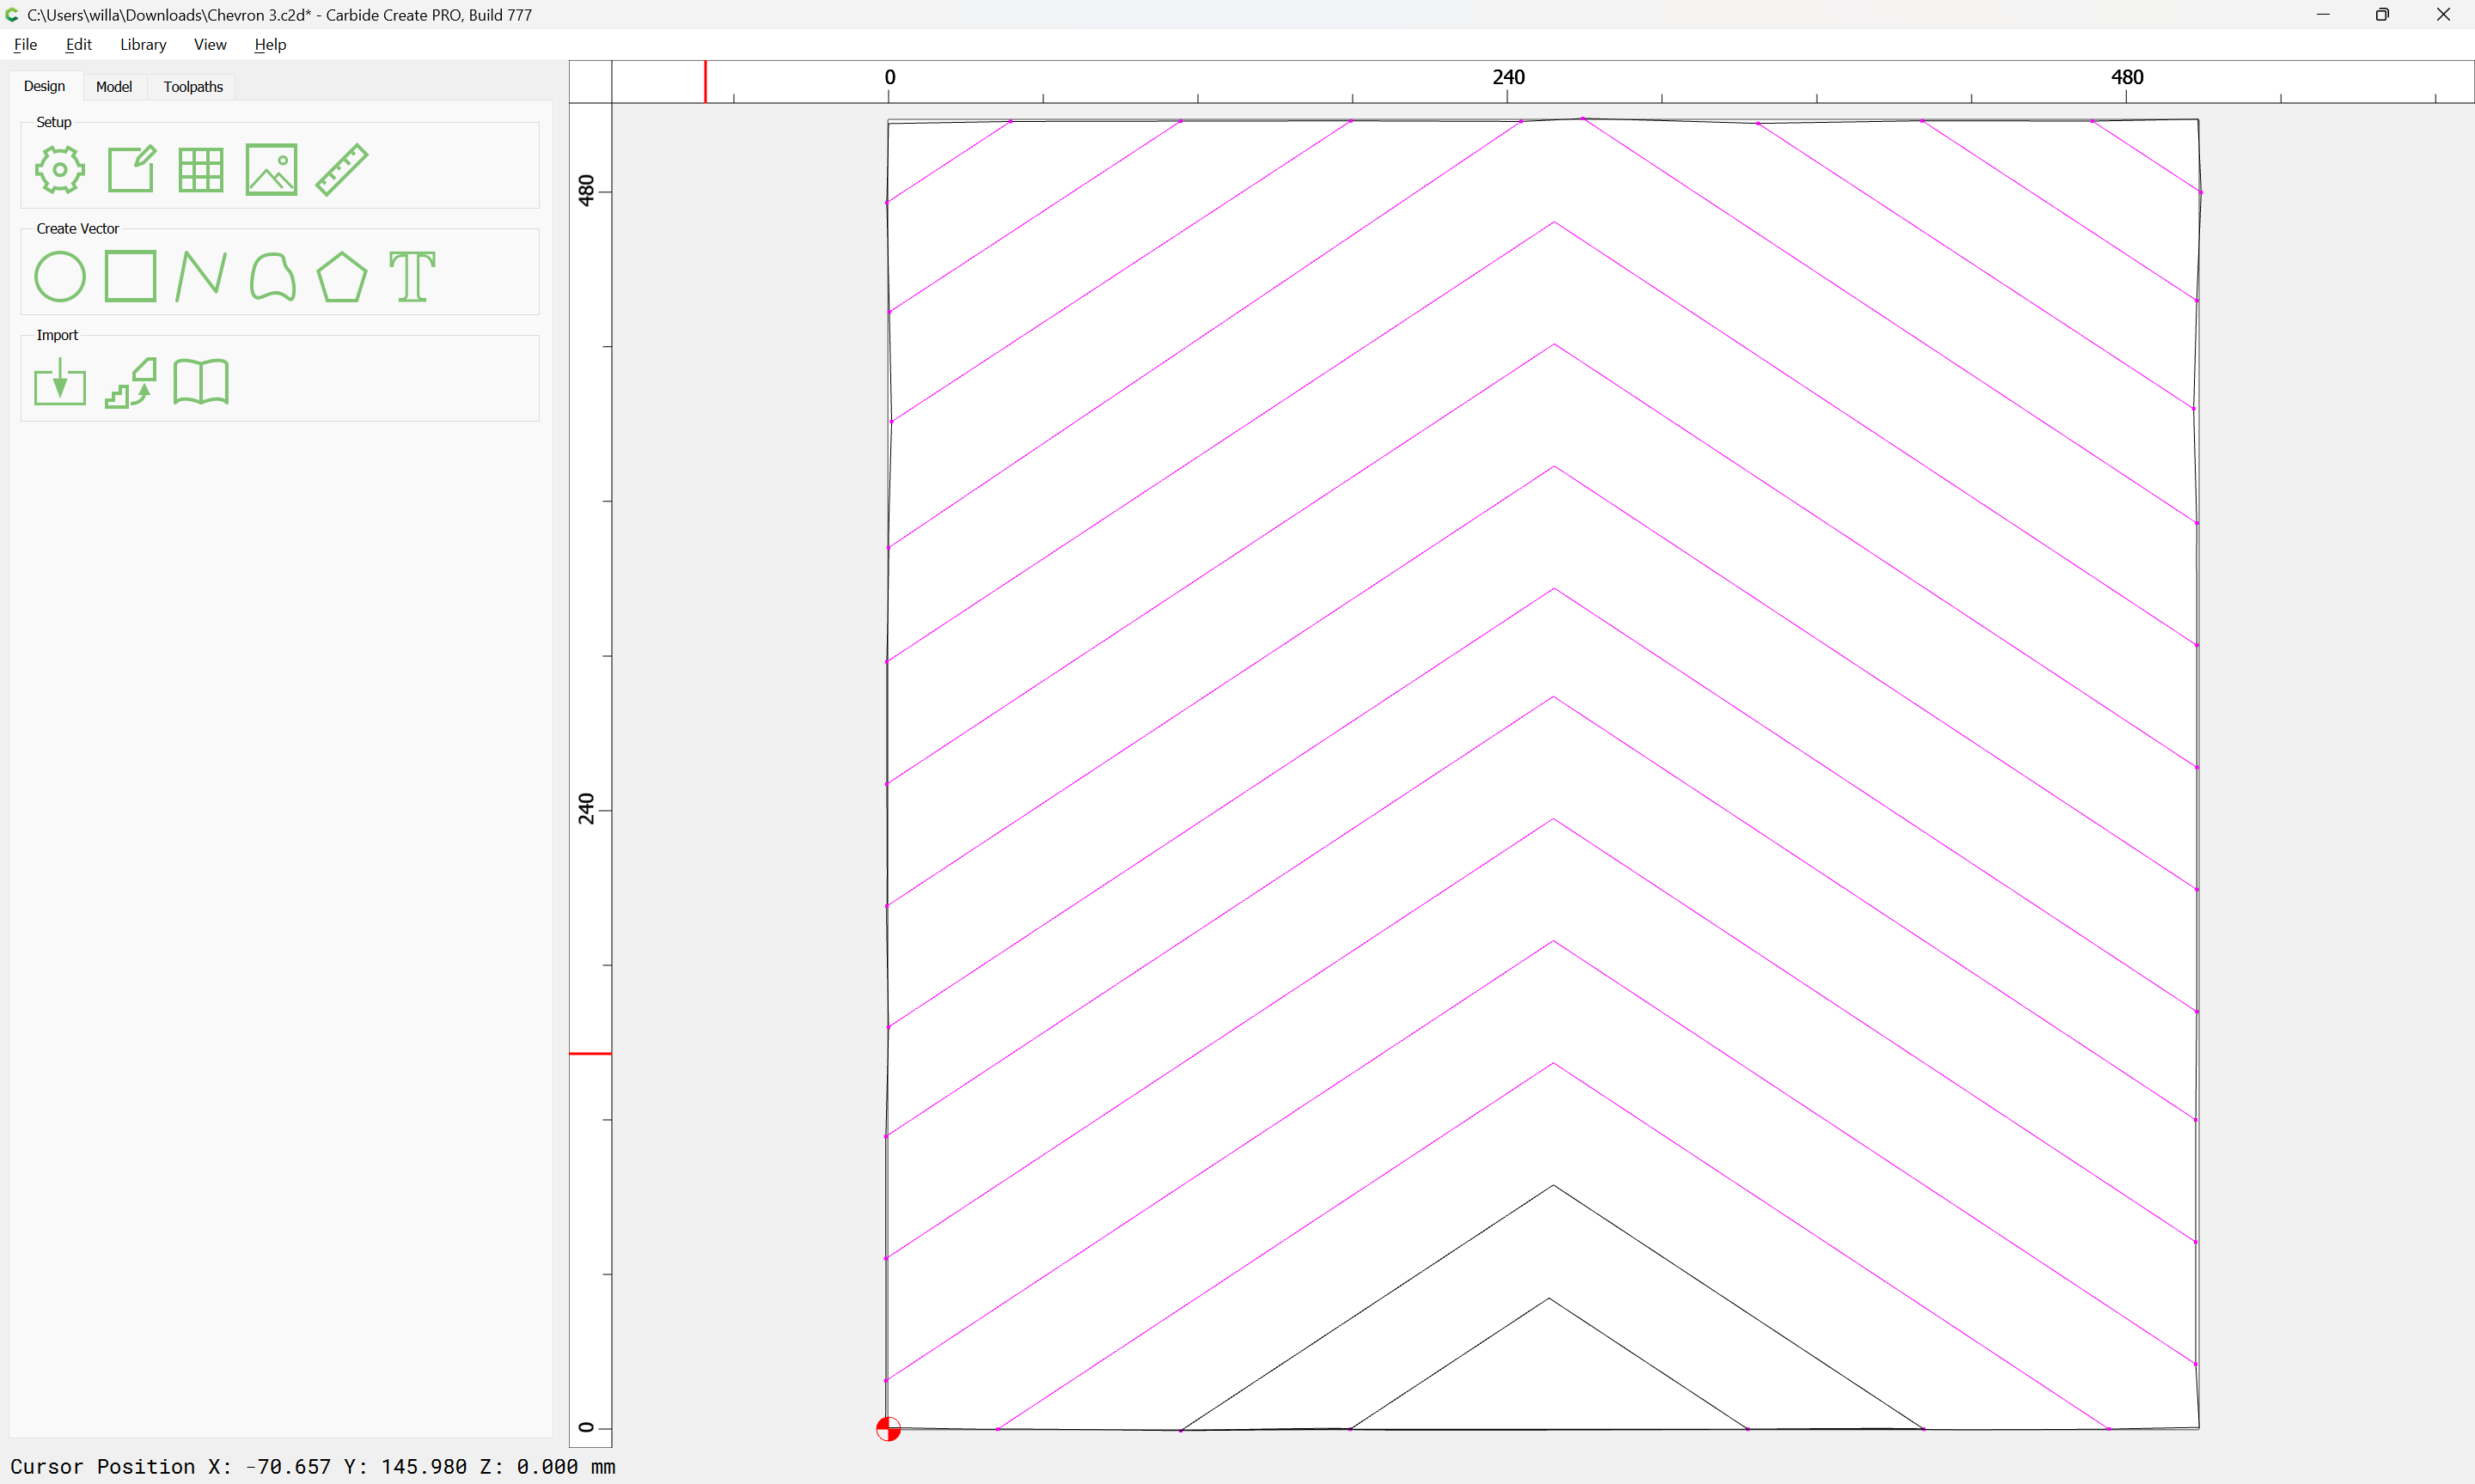Click the Cursor Position status text

[313, 1466]
